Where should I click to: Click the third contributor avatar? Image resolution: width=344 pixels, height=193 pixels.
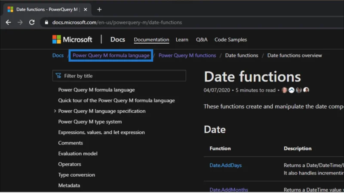click(298, 90)
